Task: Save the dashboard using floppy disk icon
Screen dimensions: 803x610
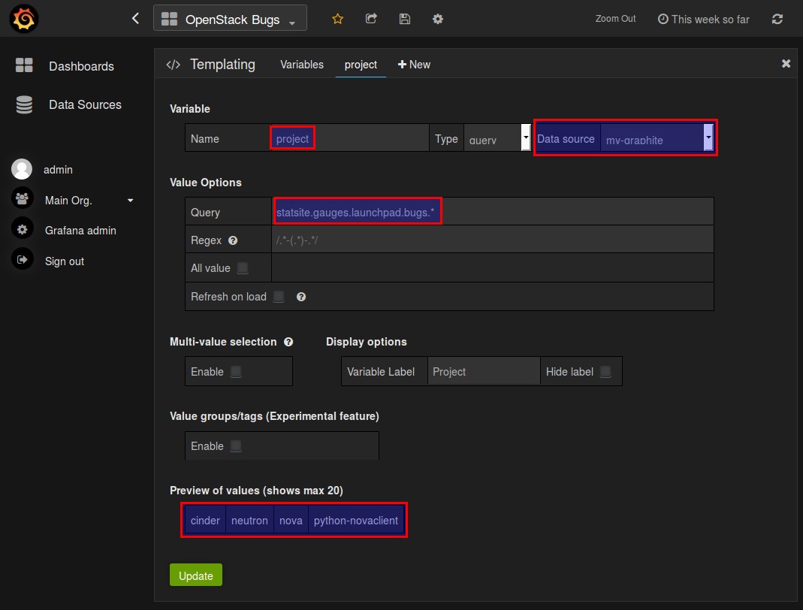Action: pyautogui.click(x=405, y=19)
